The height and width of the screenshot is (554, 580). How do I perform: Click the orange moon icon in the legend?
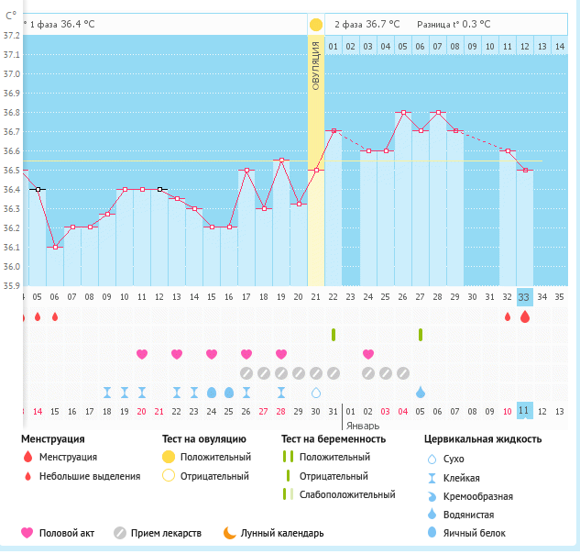pos(229,533)
